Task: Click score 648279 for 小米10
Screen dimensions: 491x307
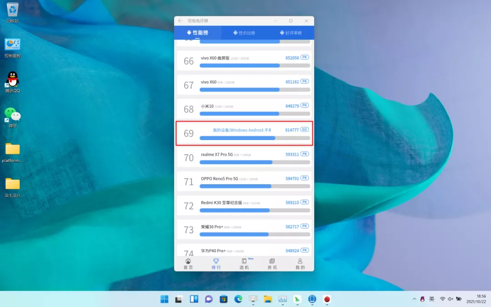Action: pos(292,106)
